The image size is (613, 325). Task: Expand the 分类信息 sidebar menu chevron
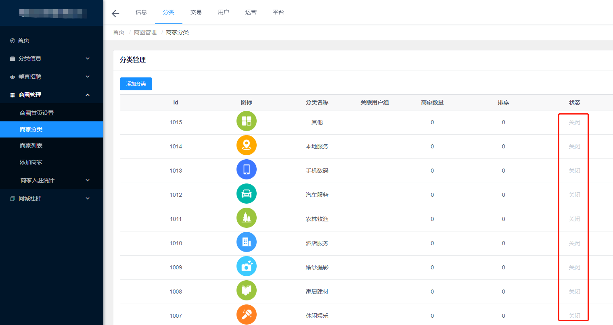88,58
